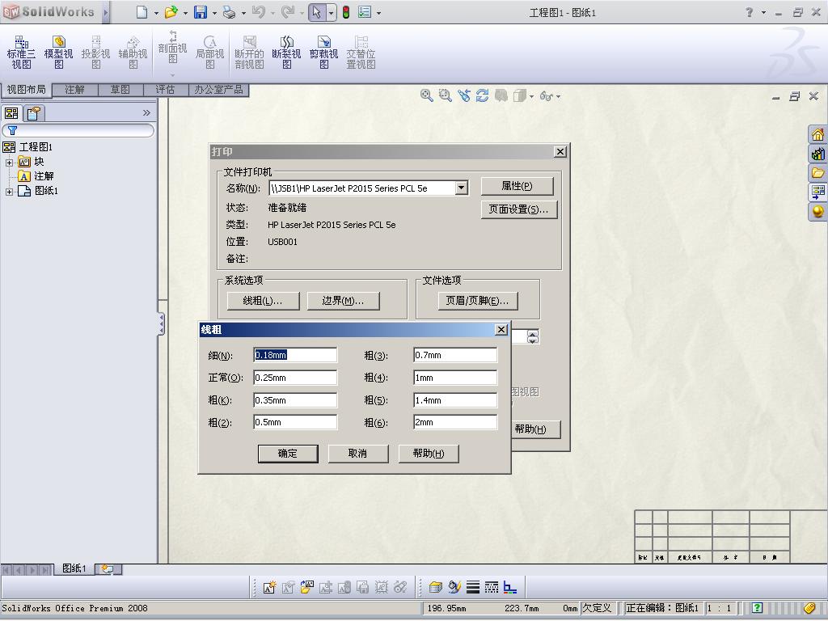This screenshot has height=621, width=828.
Task: Select the 剪裁视图 tool
Action: (323, 53)
